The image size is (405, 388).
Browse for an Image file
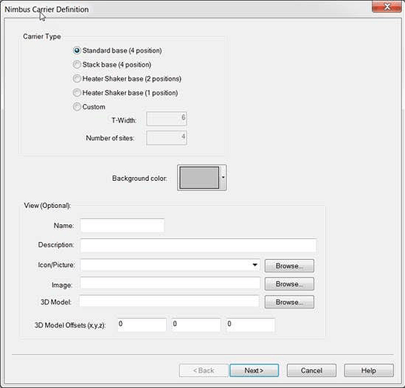pos(289,284)
